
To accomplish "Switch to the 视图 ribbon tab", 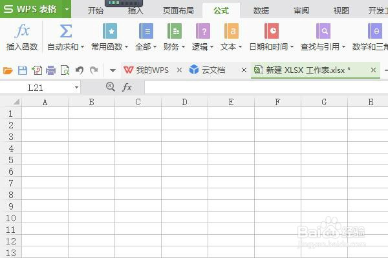I will click(341, 10).
